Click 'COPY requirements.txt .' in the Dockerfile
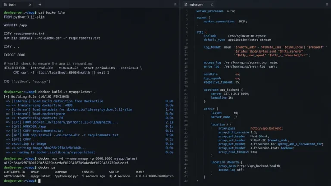The height and width of the screenshot is (186, 331). [x=26, y=34]
